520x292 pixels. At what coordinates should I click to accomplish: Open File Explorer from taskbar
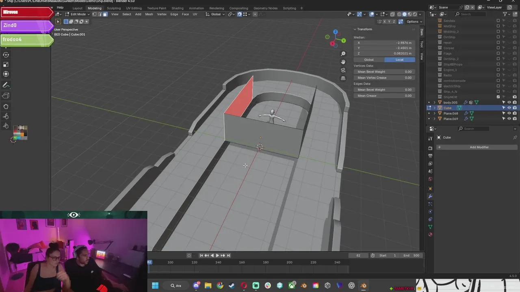pyautogui.click(x=208, y=286)
